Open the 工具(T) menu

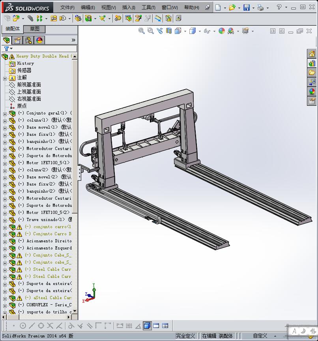pyautogui.click(x=148, y=7)
